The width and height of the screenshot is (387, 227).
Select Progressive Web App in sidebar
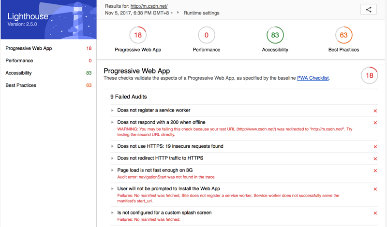48,48
